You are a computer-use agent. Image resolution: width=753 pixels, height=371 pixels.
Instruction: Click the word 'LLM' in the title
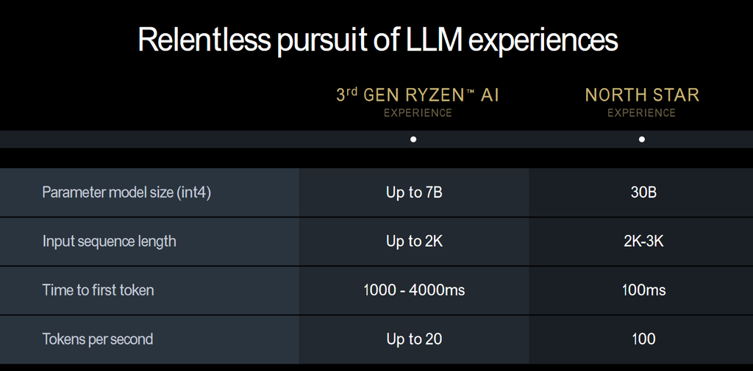point(434,40)
